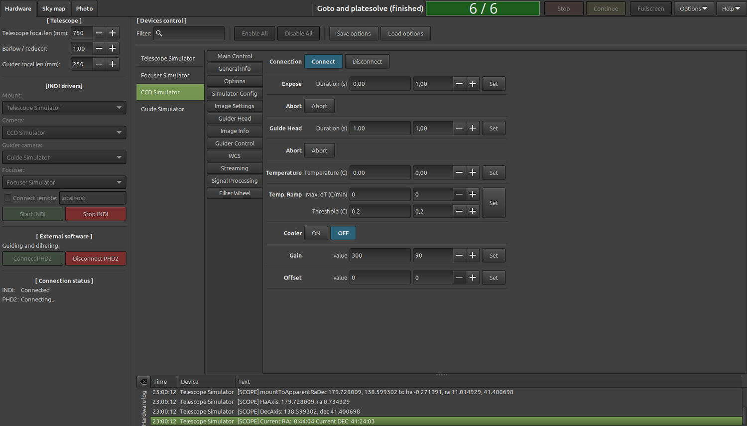Image resolution: width=747 pixels, height=426 pixels.
Task: Open the Signal Processing tab
Action: pos(235,180)
